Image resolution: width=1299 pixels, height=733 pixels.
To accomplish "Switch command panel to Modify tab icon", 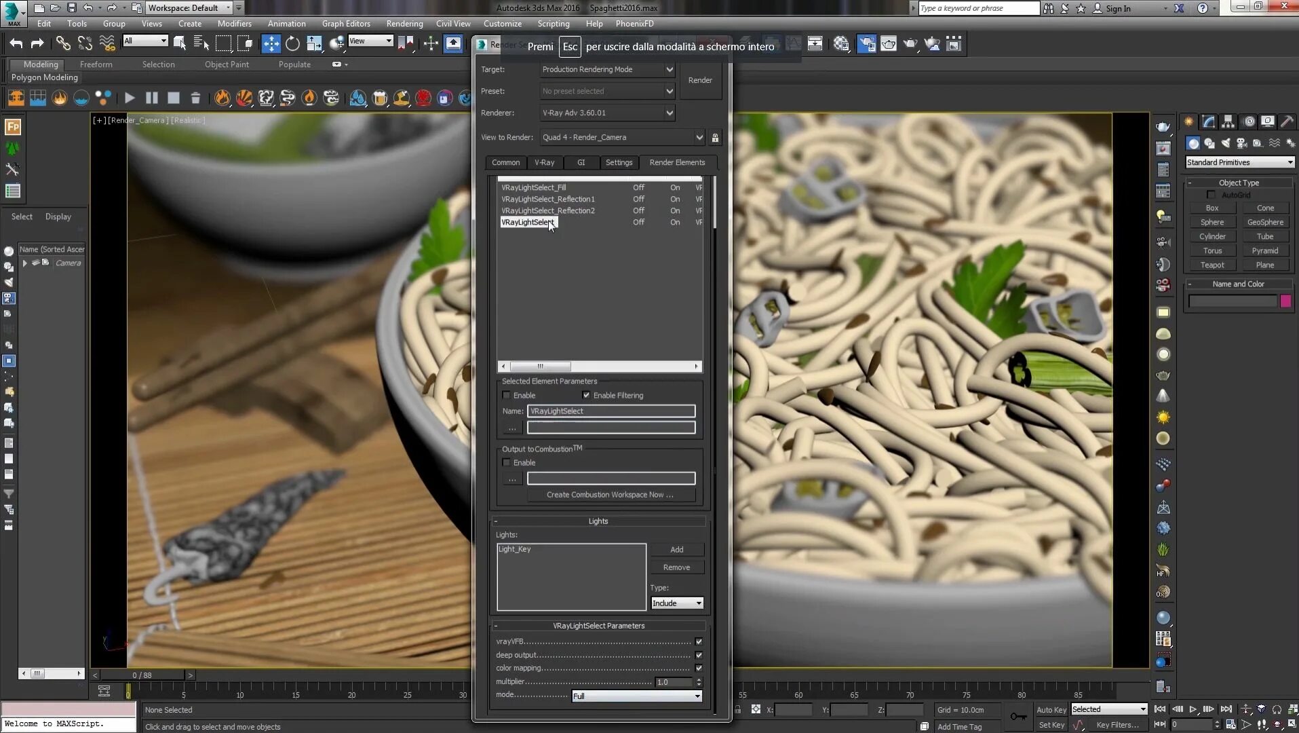I will coord(1208,121).
